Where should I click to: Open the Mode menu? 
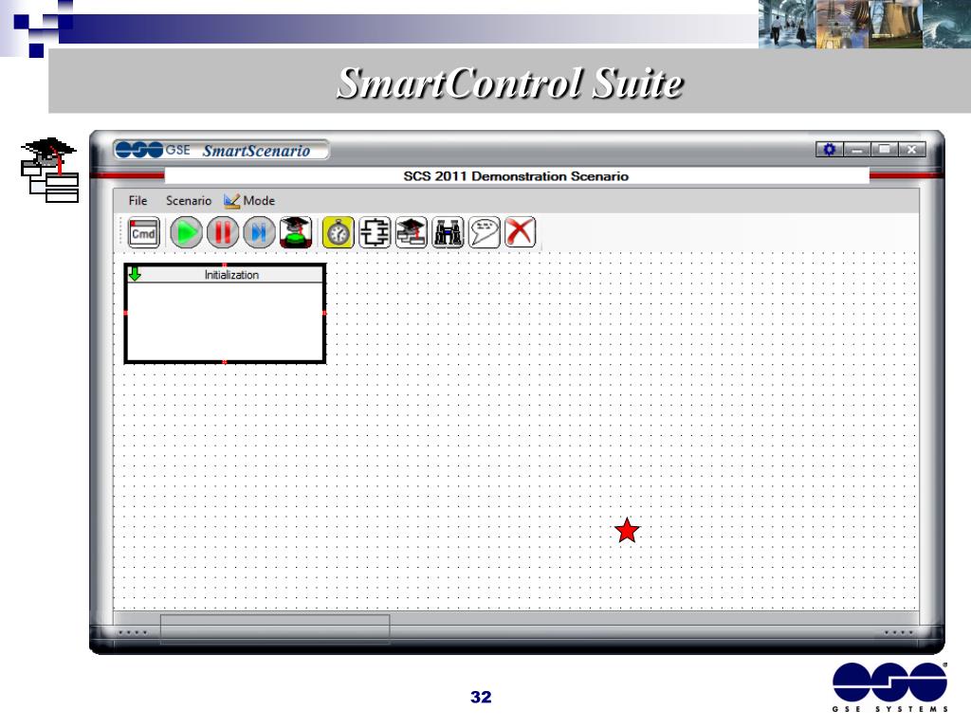(249, 201)
